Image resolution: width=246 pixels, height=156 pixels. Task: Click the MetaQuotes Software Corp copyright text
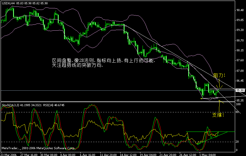(39, 148)
